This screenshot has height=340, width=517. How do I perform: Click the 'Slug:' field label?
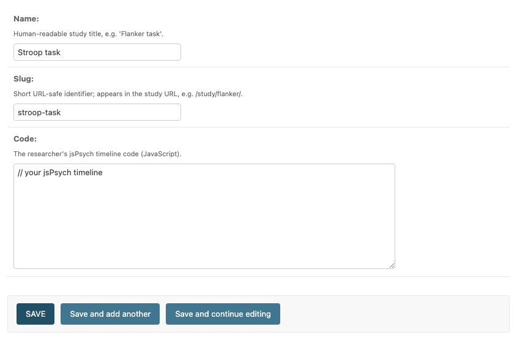coord(23,79)
